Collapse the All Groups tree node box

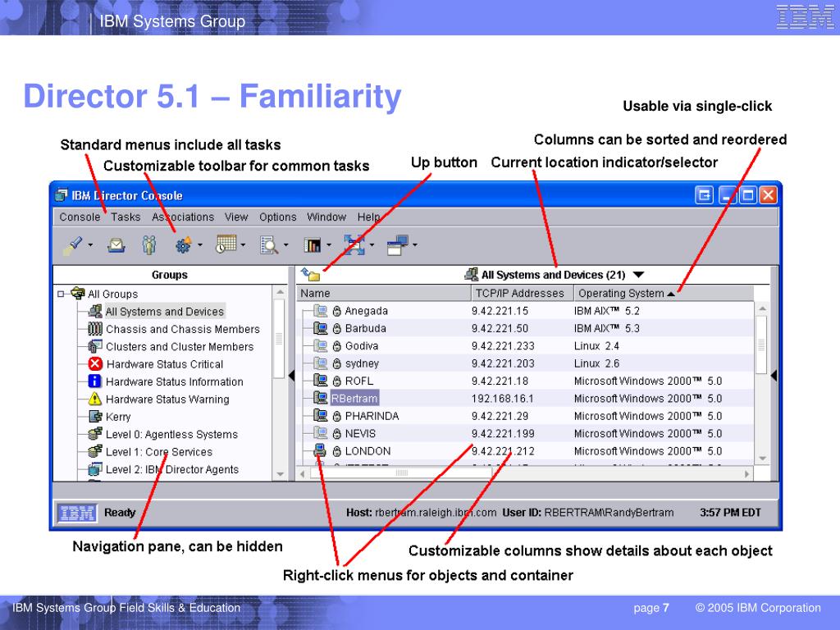tap(61, 294)
